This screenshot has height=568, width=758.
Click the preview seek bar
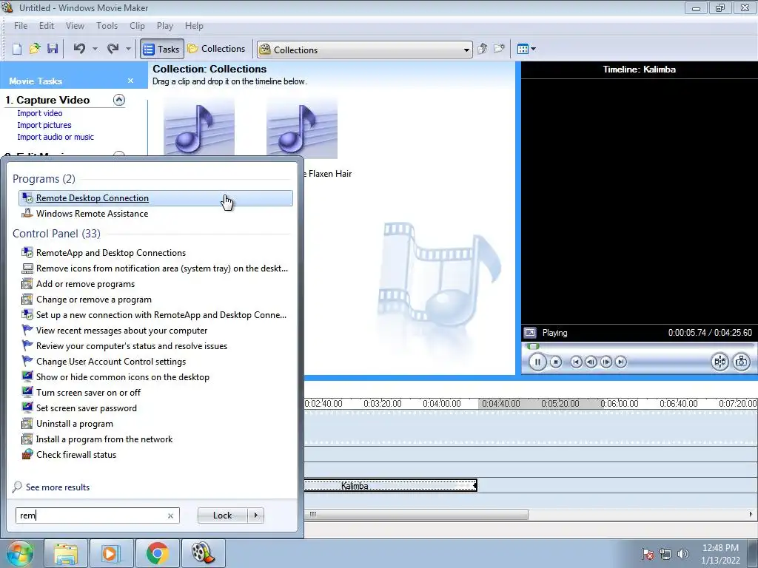[x=638, y=346]
